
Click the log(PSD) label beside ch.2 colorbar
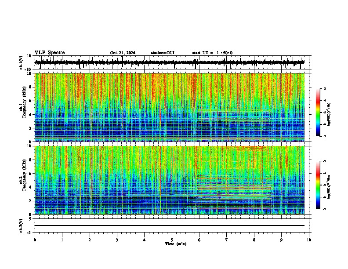pyautogui.click(x=329, y=186)
